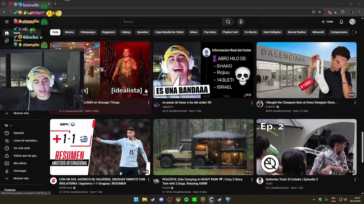364x204 pixels.
Task: Open File Explorer from the taskbar
Action: 144,199
